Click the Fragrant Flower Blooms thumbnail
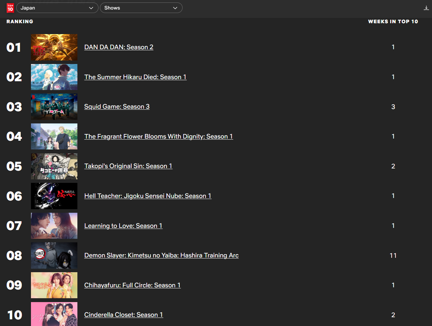The height and width of the screenshot is (326, 432). coord(54,136)
